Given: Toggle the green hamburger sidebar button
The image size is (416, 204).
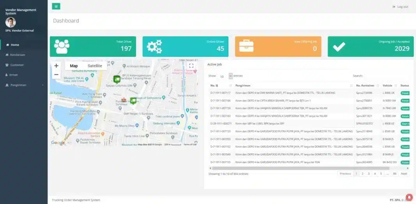Looking at the screenshot, I should point(56,6).
